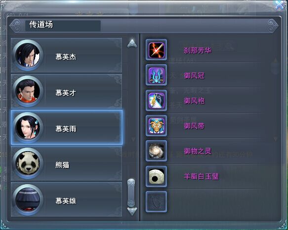Click the 传道场 title field

point(63,26)
